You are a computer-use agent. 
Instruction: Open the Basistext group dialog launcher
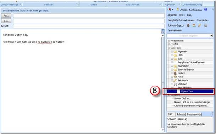pos(77,5)
